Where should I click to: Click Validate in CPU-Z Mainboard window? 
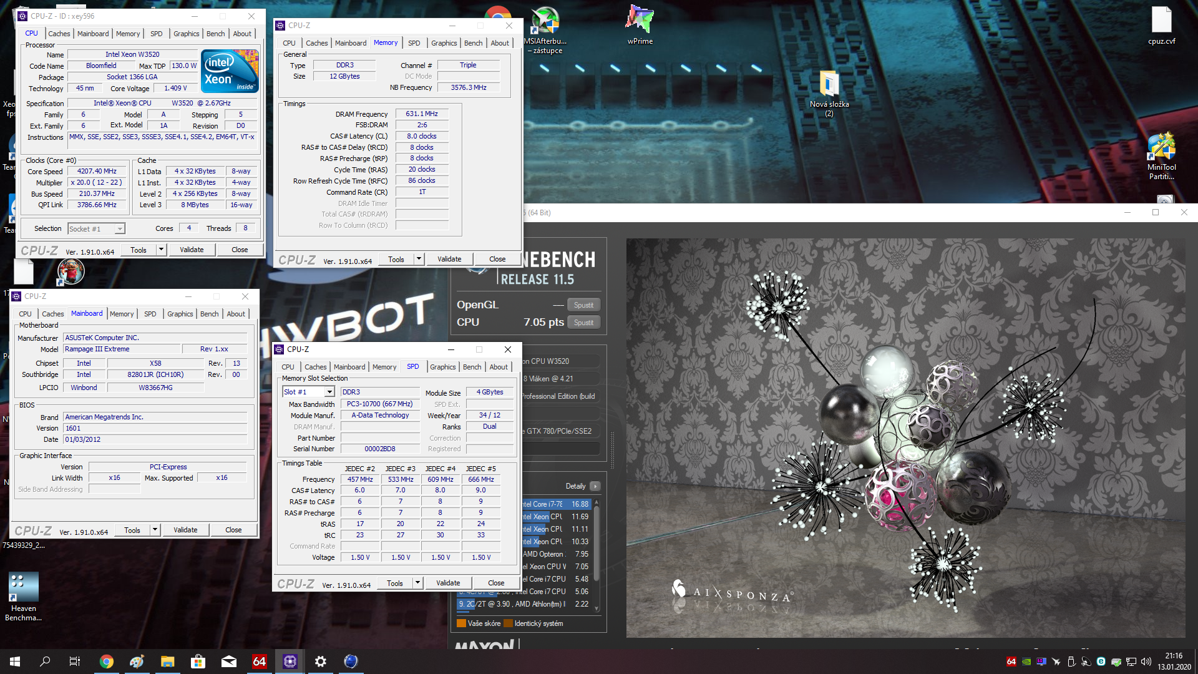(185, 530)
